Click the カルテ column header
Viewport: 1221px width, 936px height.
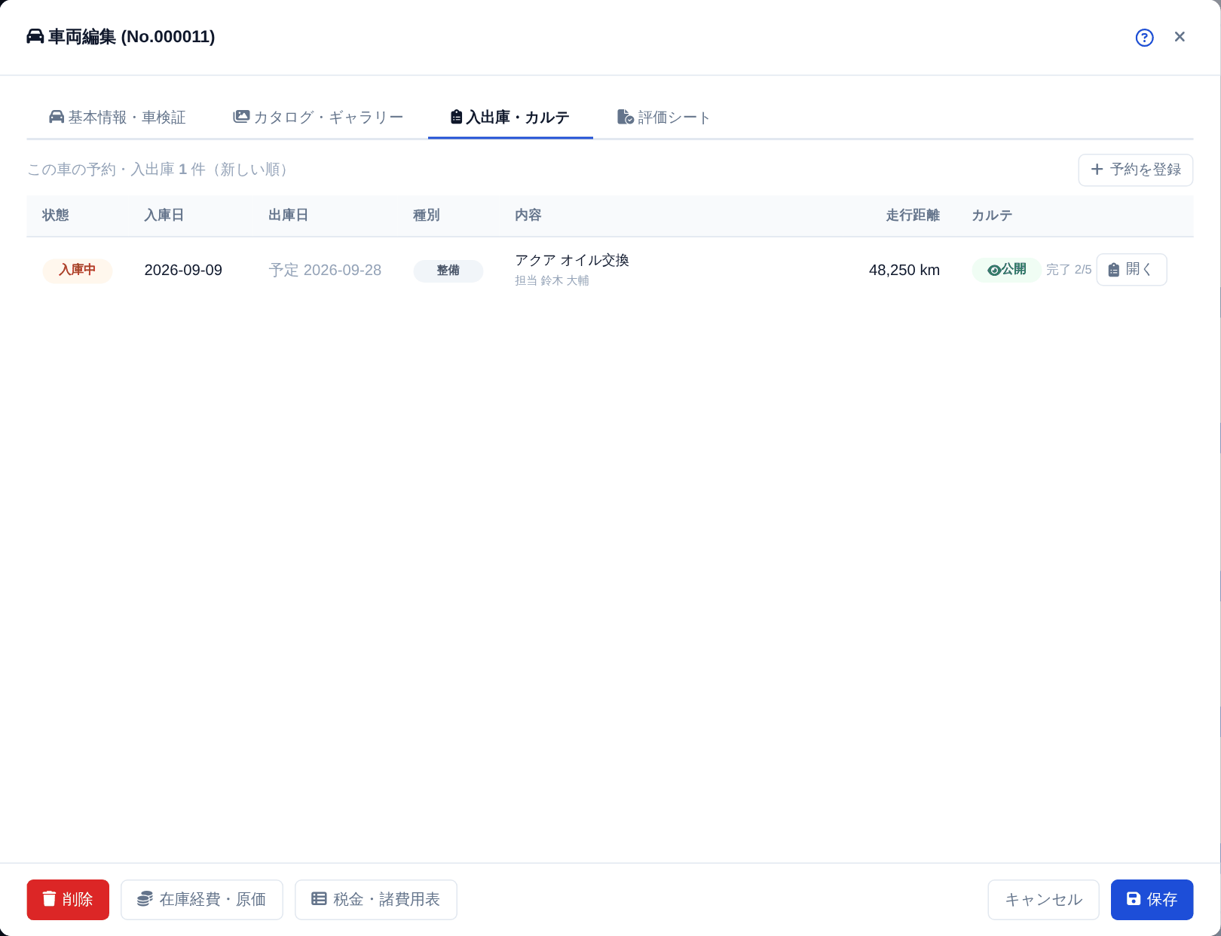[x=992, y=216]
